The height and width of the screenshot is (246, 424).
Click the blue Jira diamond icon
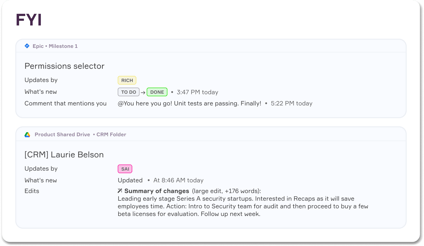pos(27,46)
